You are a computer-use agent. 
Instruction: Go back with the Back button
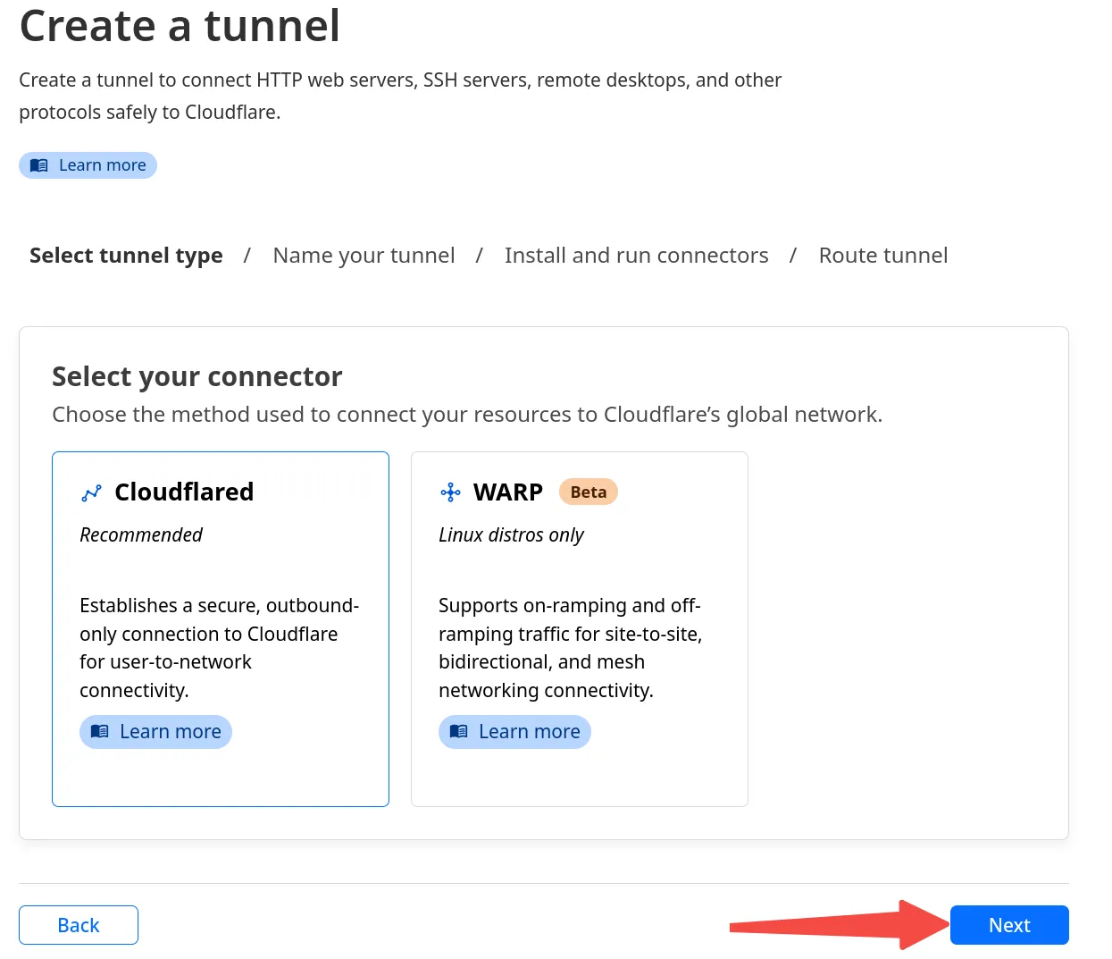point(79,925)
